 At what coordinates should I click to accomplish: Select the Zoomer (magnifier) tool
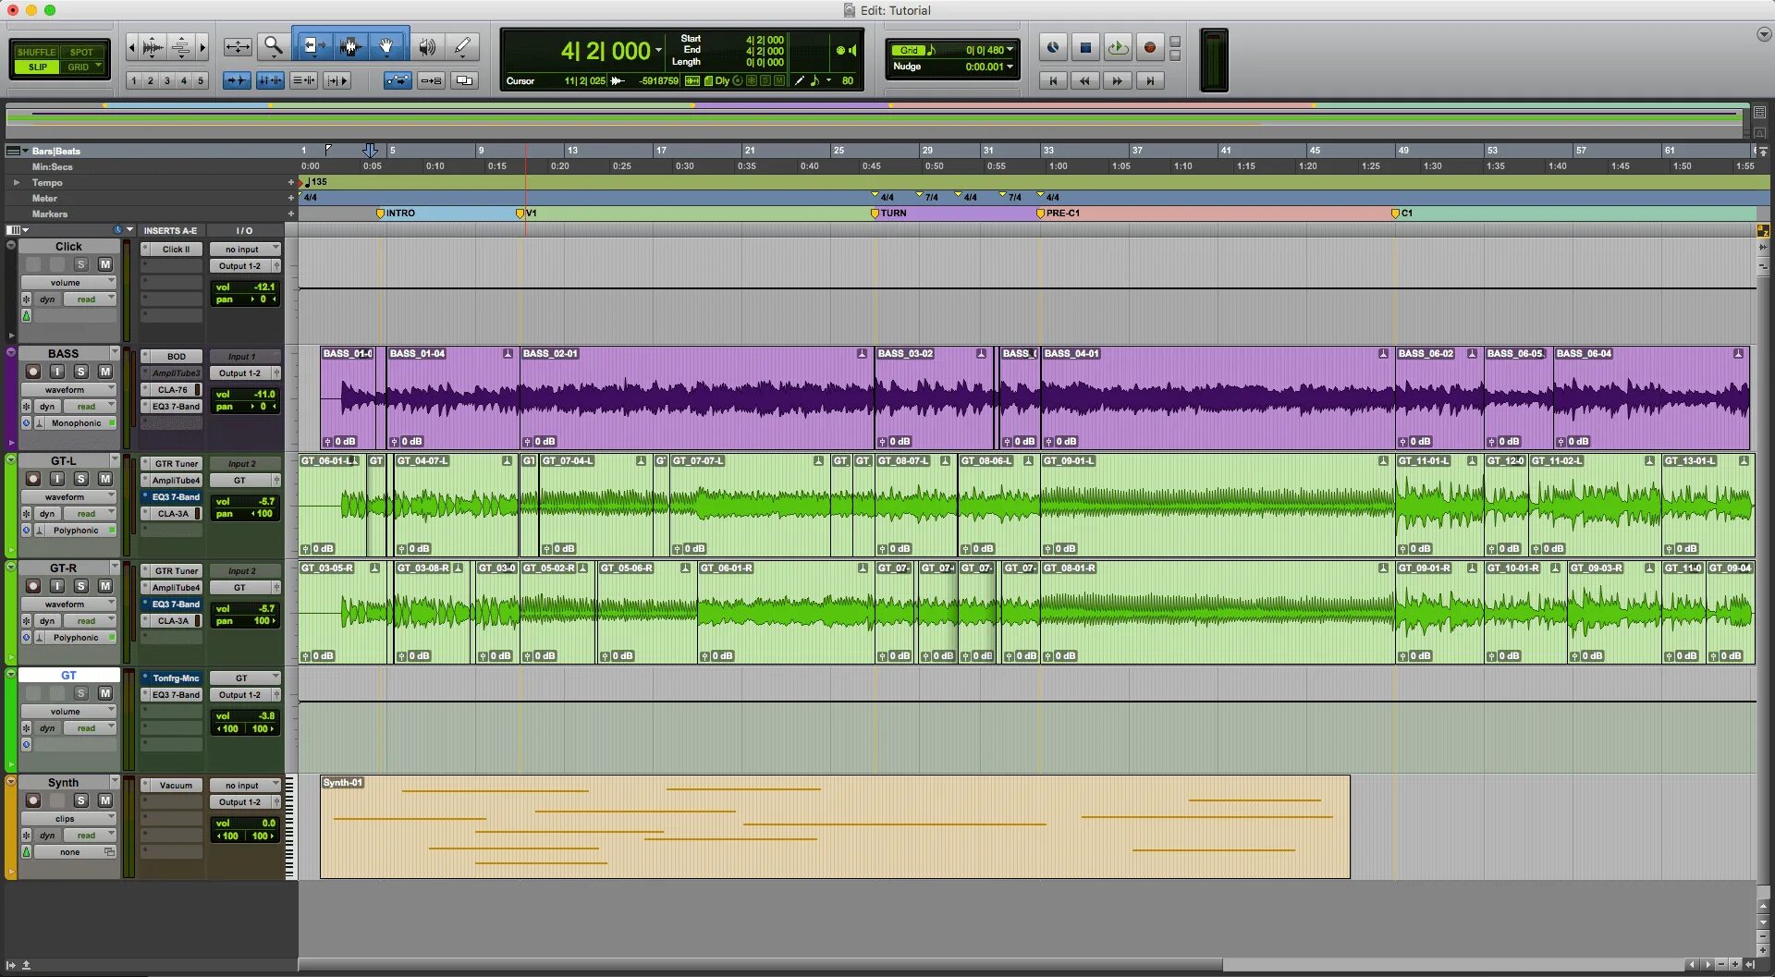click(x=273, y=46)
